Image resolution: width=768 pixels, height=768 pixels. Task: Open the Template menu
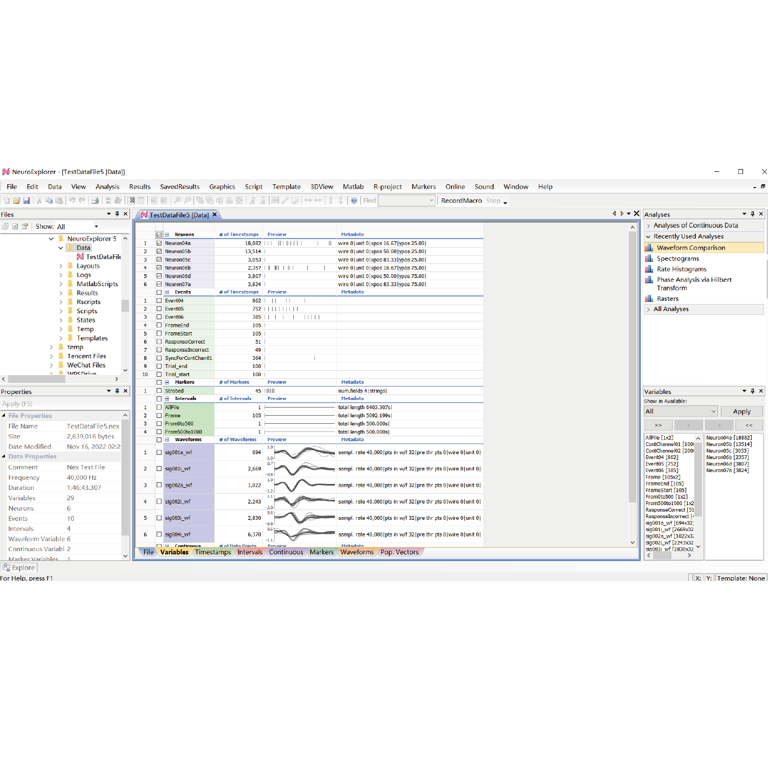click(286, 186)
